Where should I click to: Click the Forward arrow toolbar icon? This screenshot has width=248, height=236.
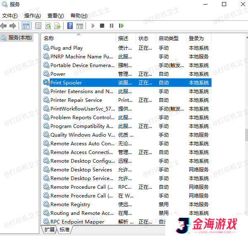click(x=13, y=26)
